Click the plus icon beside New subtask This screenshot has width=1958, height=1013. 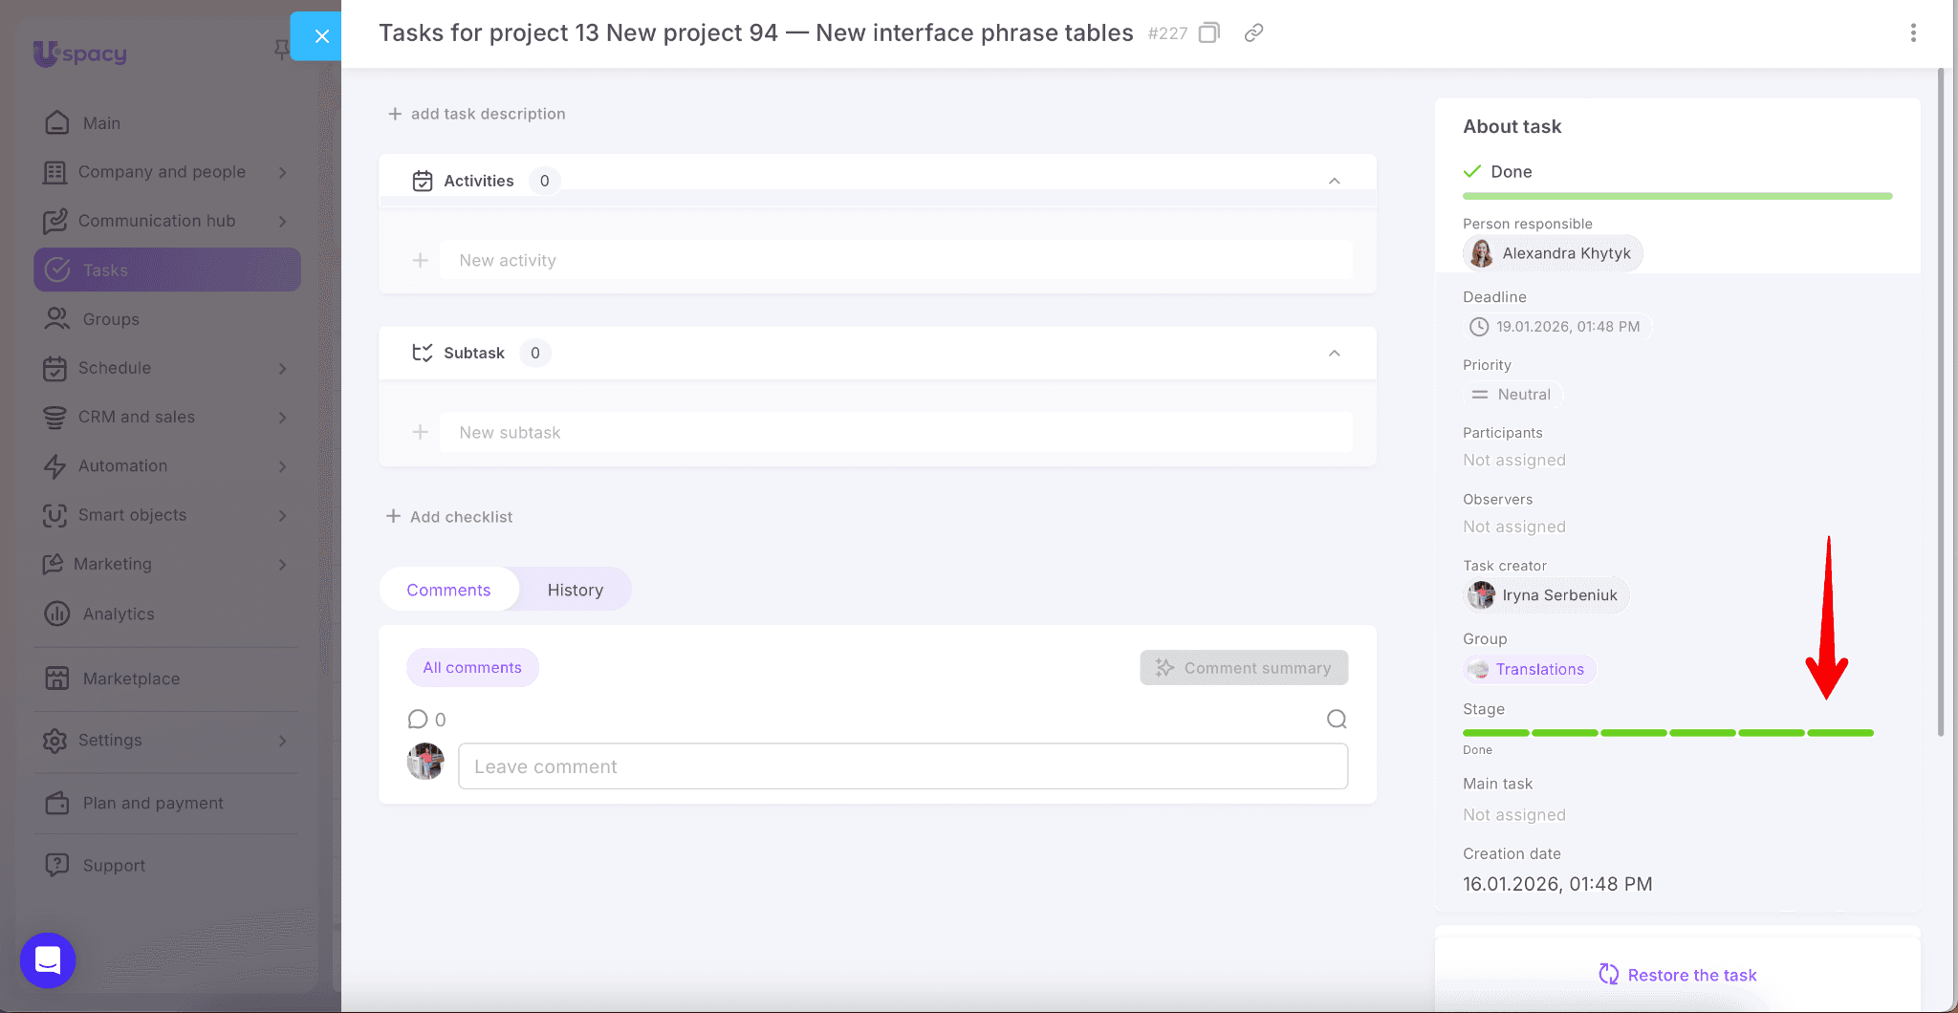click(420, 432)
